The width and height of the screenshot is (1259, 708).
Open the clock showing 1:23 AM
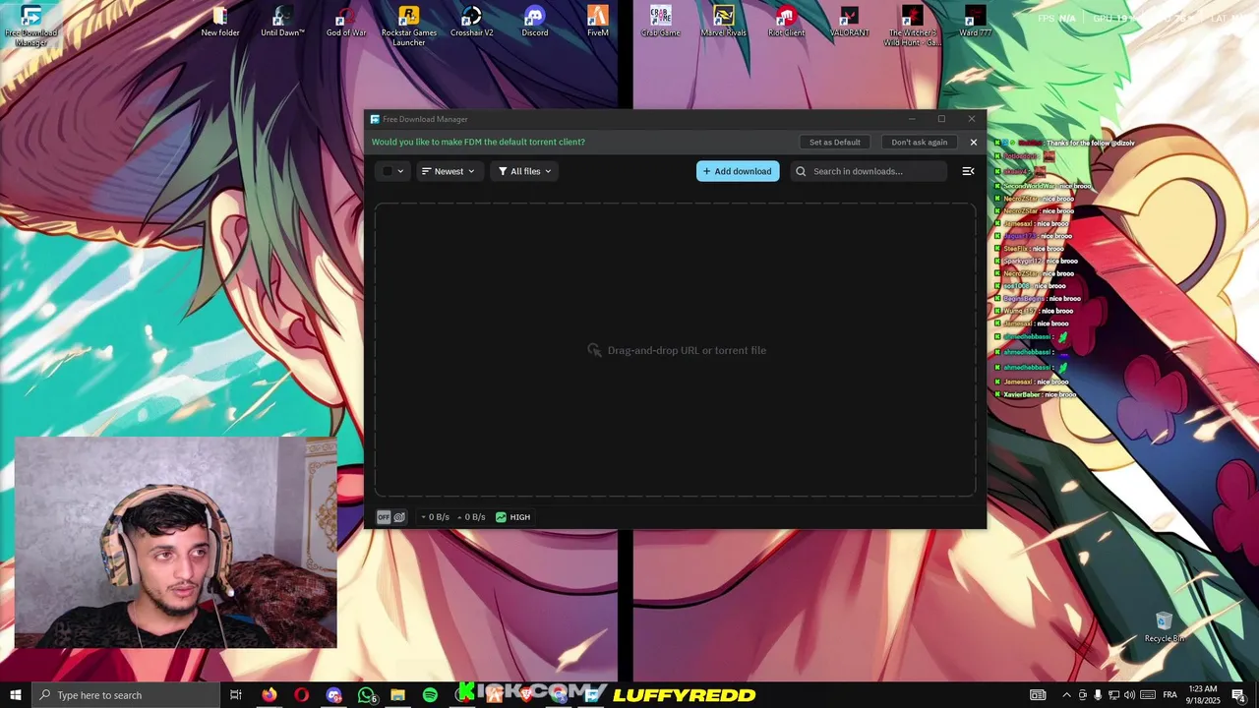pyautogui.click(x=1202, y=695)
